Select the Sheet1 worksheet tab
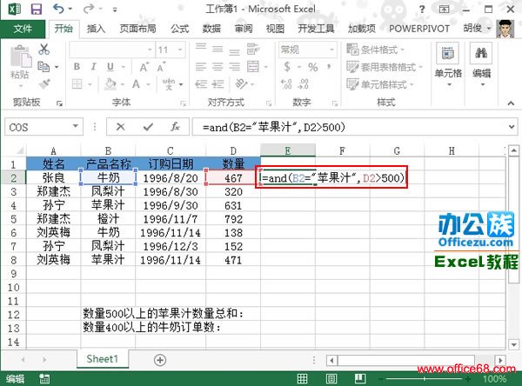This screenshot has height=386, width=522. [103, 359]
